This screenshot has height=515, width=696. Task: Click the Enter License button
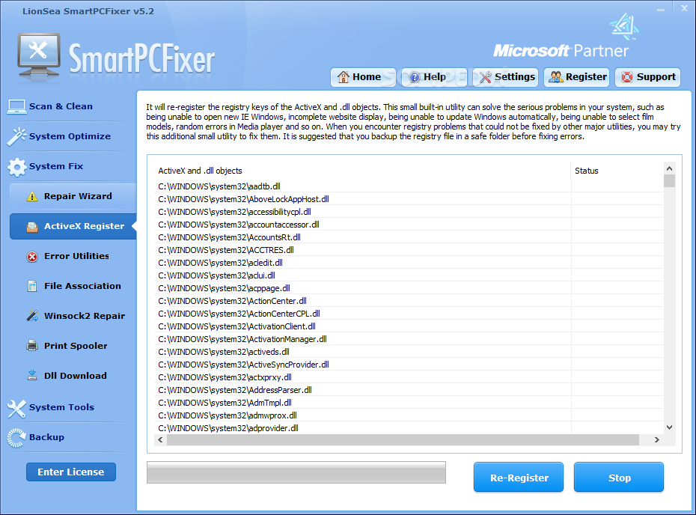pyautogui.click(x=71, y=472)
